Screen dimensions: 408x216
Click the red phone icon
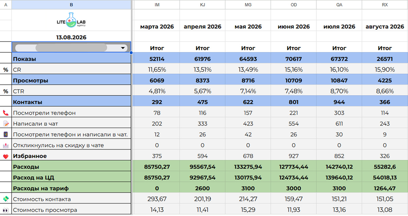[6, 113]
